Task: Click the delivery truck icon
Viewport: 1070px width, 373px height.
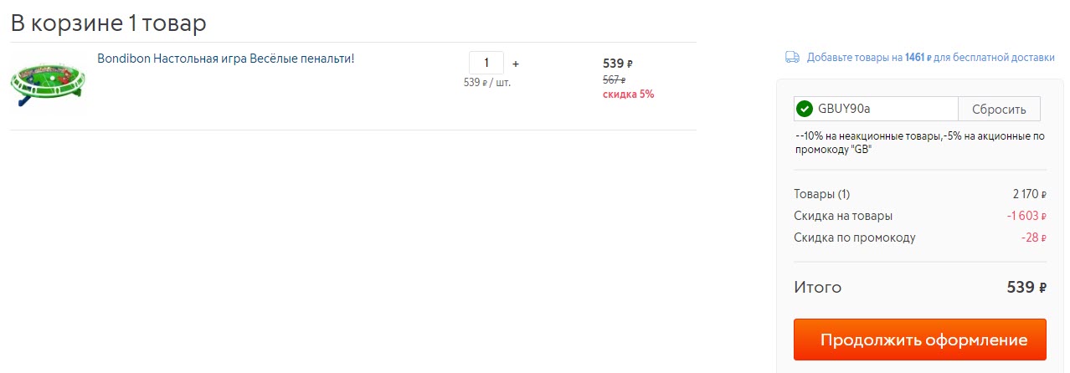Action: [x=791, y=58]
